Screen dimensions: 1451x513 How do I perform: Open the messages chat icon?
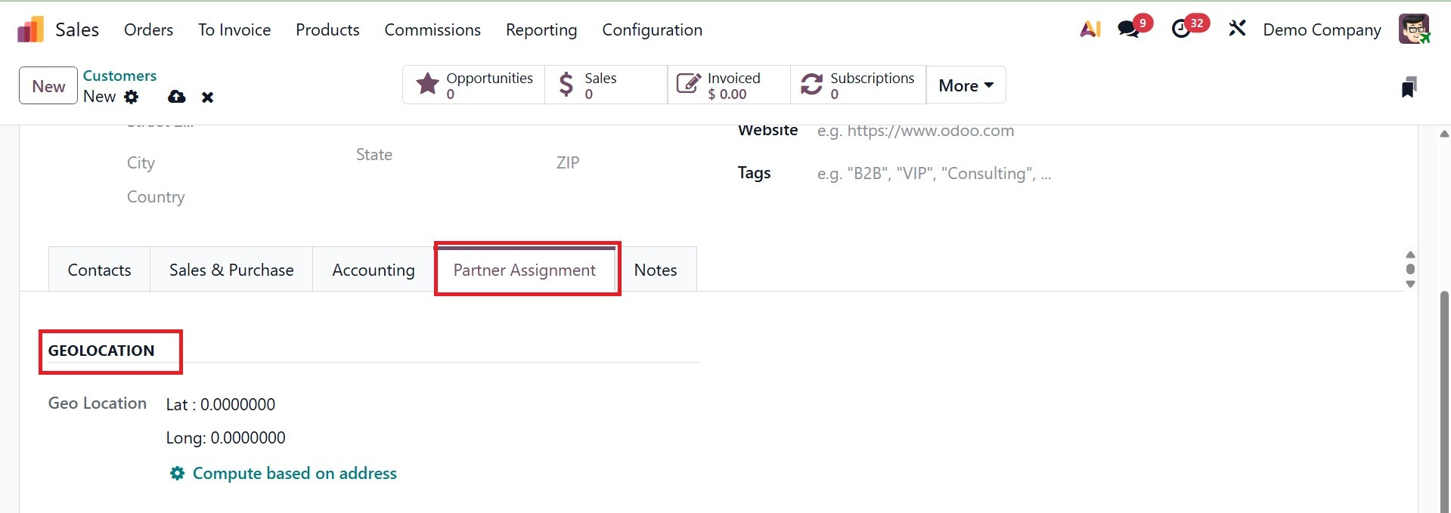point(1129,29)
